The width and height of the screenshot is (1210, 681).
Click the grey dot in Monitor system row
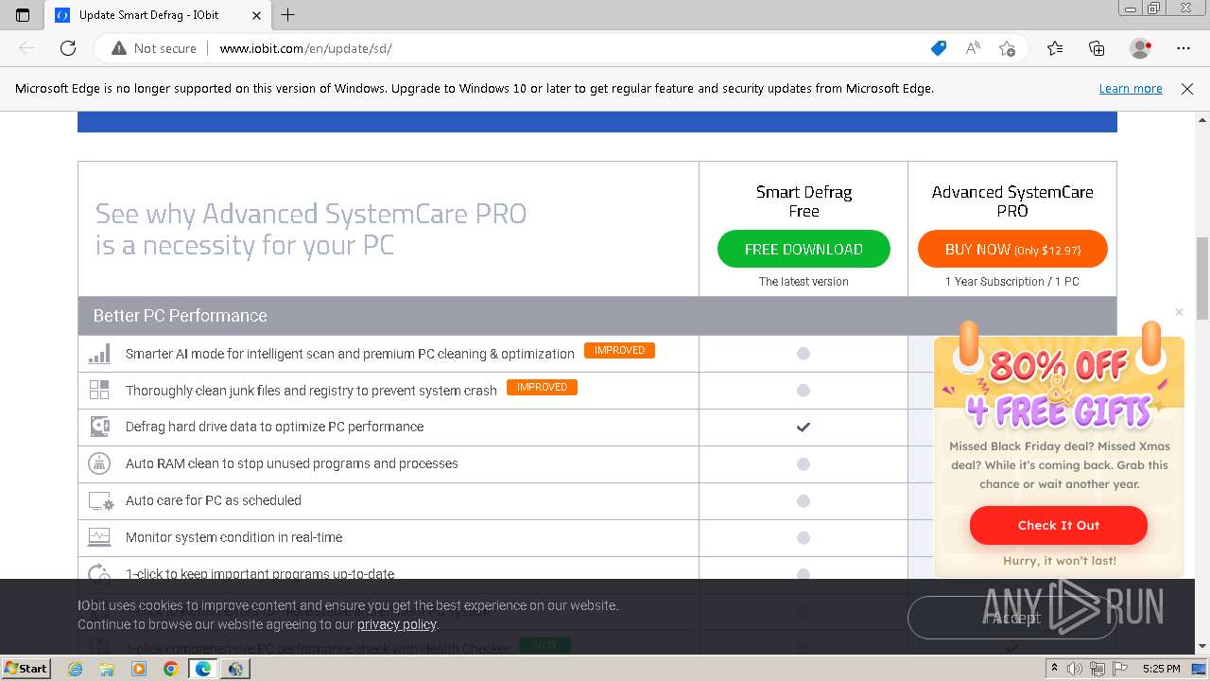click(x=804, y=537)
